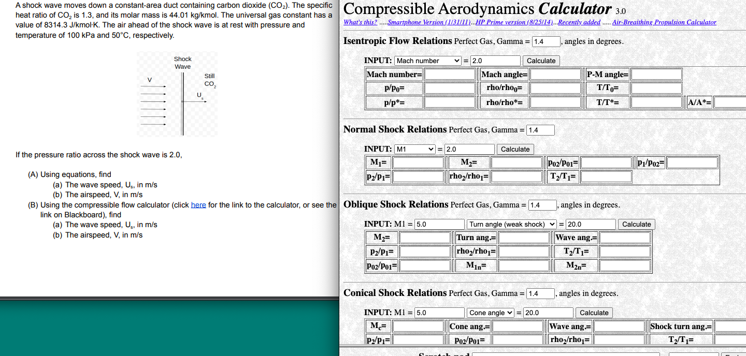Click Calculate button in Oblique Shock section
This screenshot has width=746, height=356.
[636, 224]
